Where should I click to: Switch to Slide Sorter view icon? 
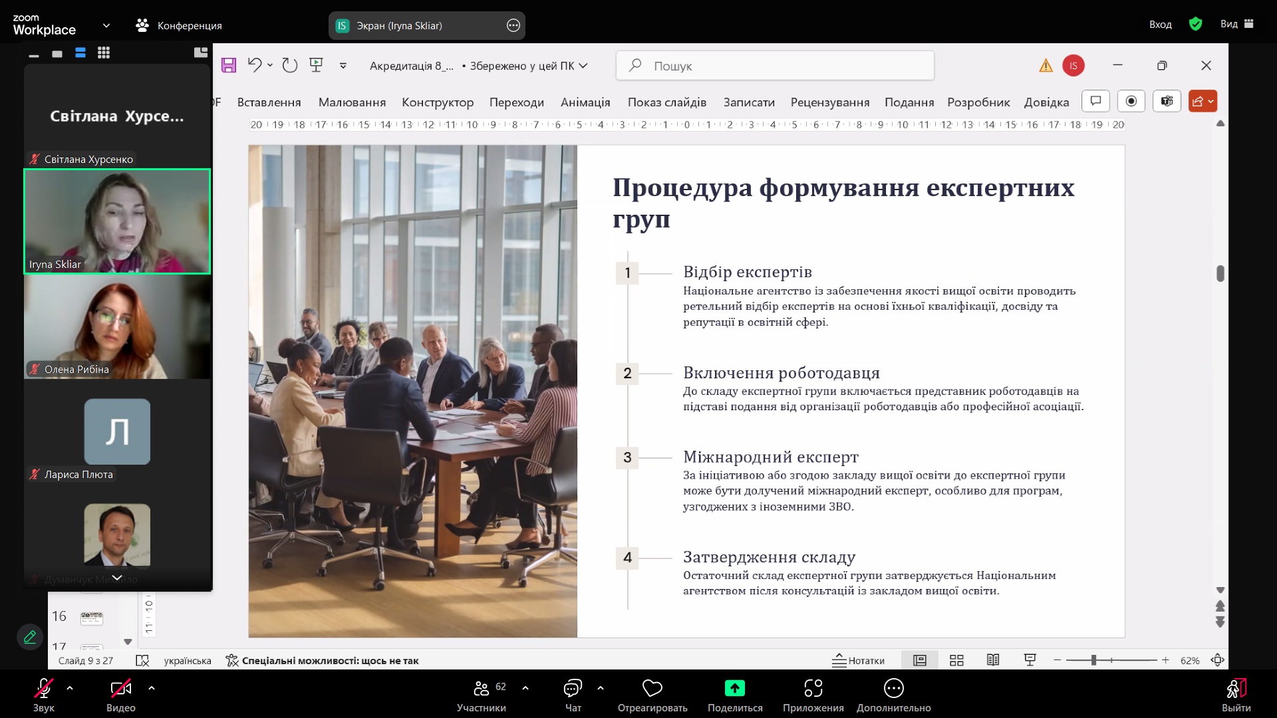tap(956, 660)
